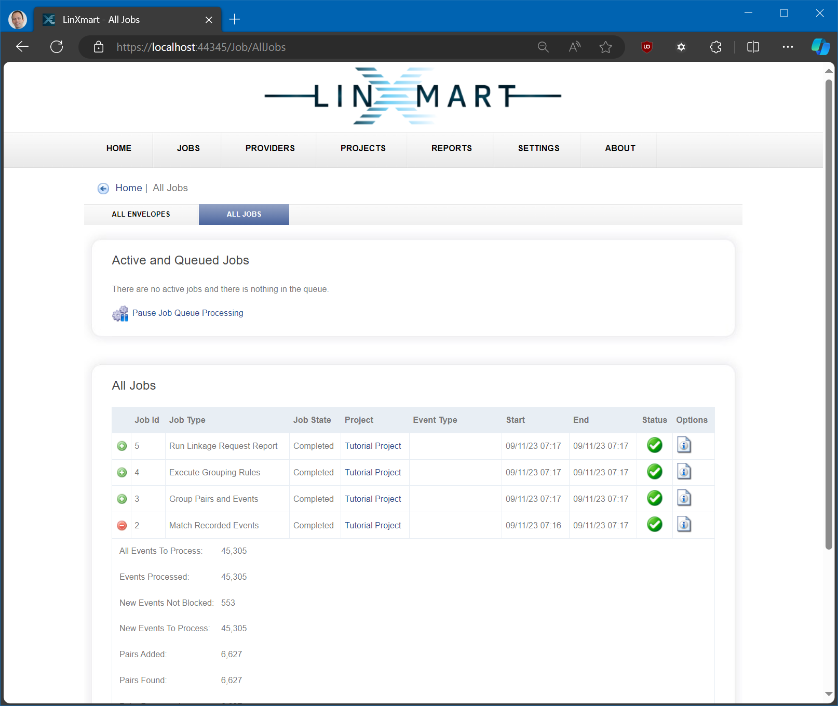Click scrollbar up arrow
The width and height of the screenshot is (838, 706).
(829, 71)
